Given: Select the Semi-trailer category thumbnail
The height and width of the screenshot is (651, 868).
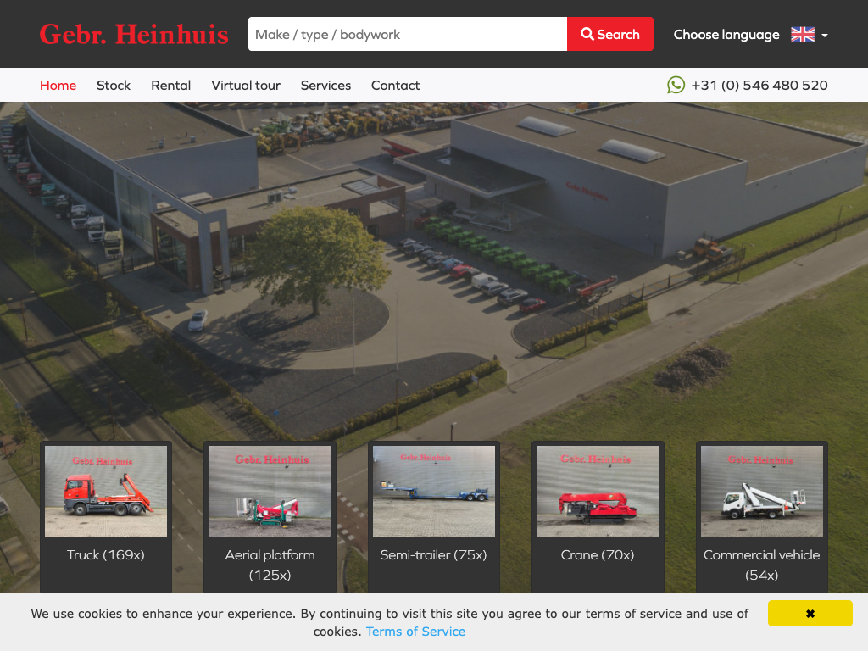Looking at the screenshot, I should 433,492.
